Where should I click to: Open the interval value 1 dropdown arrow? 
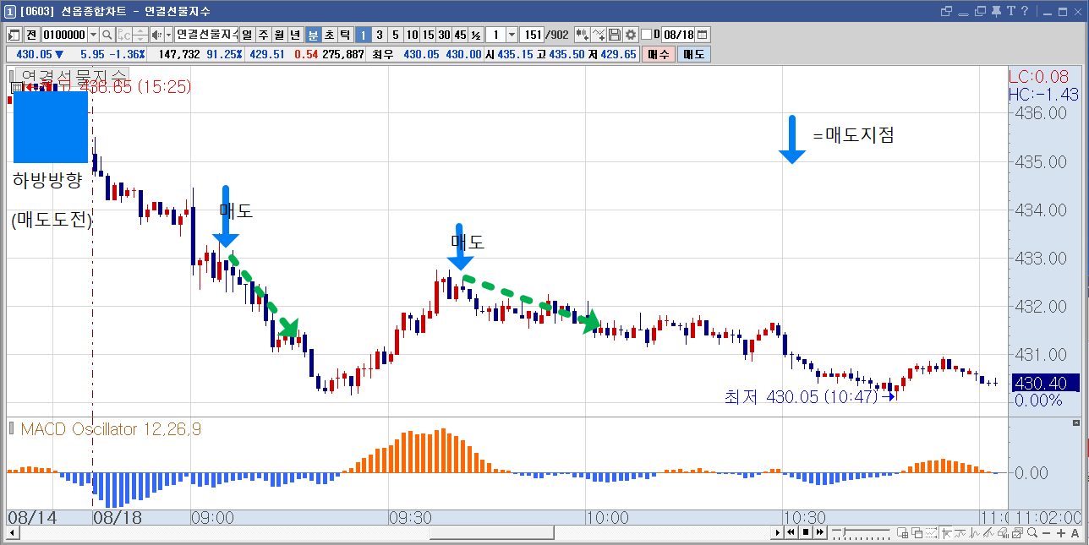click(x=512, y=35)
